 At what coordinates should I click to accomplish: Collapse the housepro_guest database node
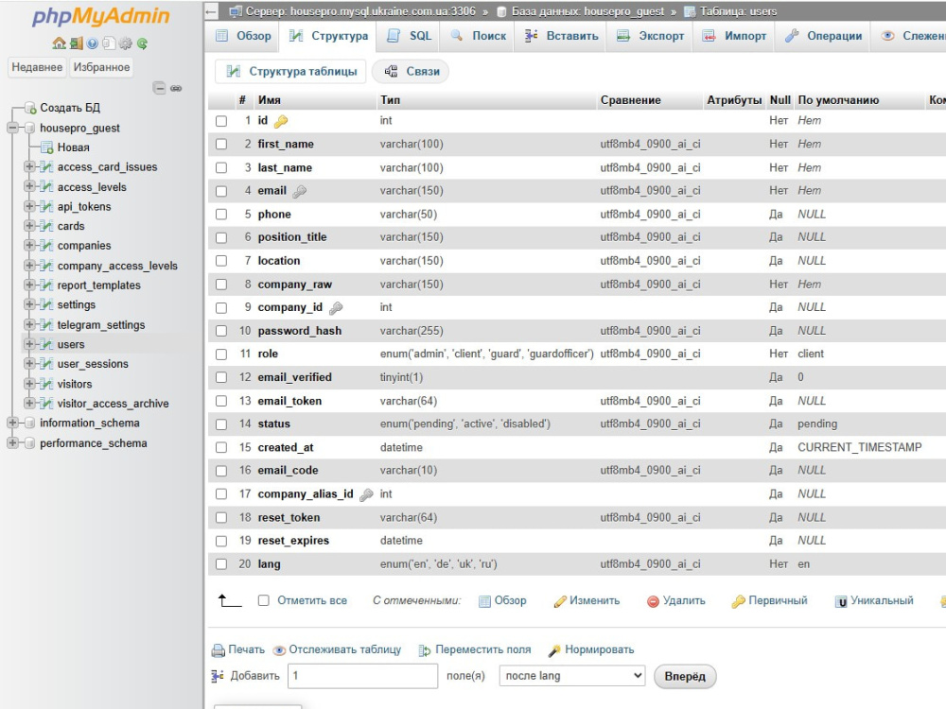point(12,128)
